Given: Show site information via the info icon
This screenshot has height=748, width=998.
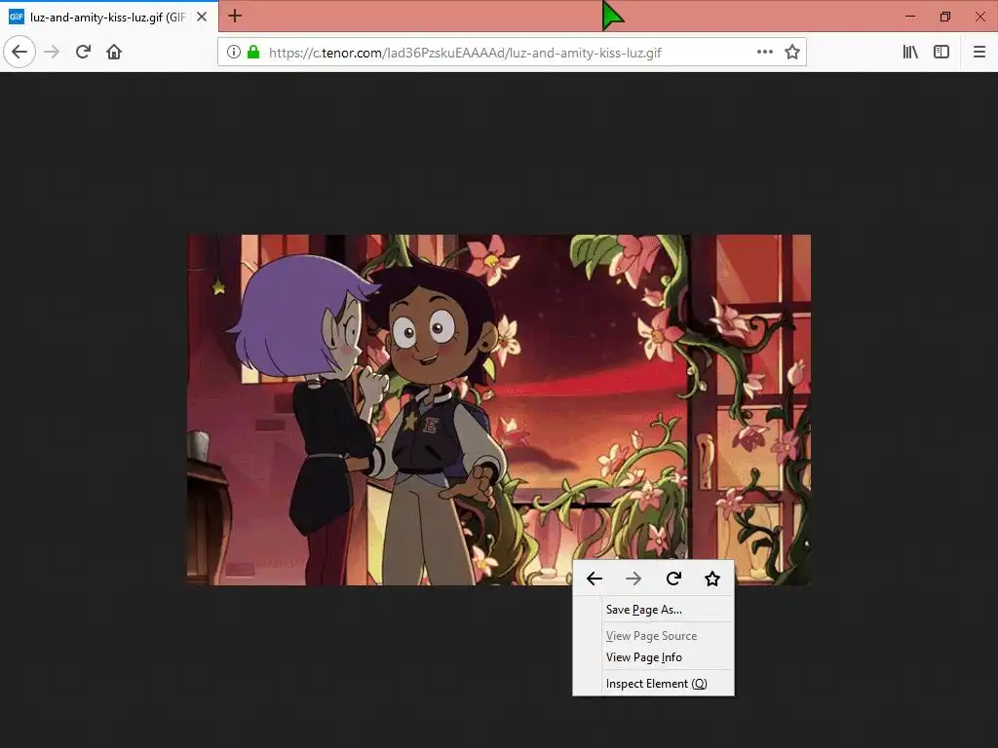Looking at the screenshot, I should tap(234, 53).
